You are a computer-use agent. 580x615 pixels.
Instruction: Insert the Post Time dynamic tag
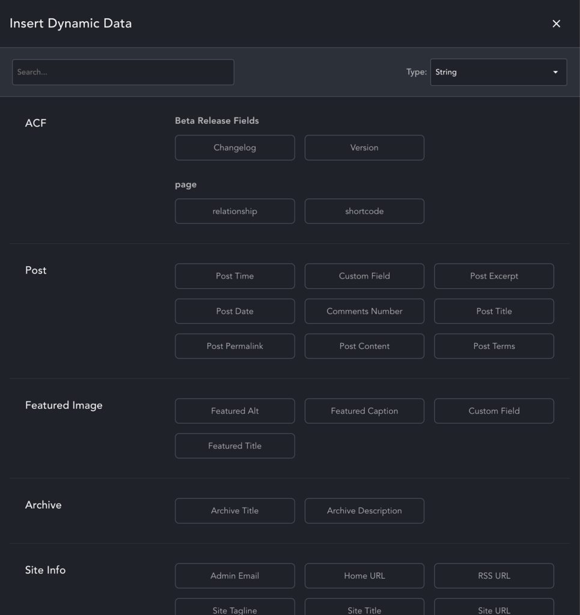[234, 276]
